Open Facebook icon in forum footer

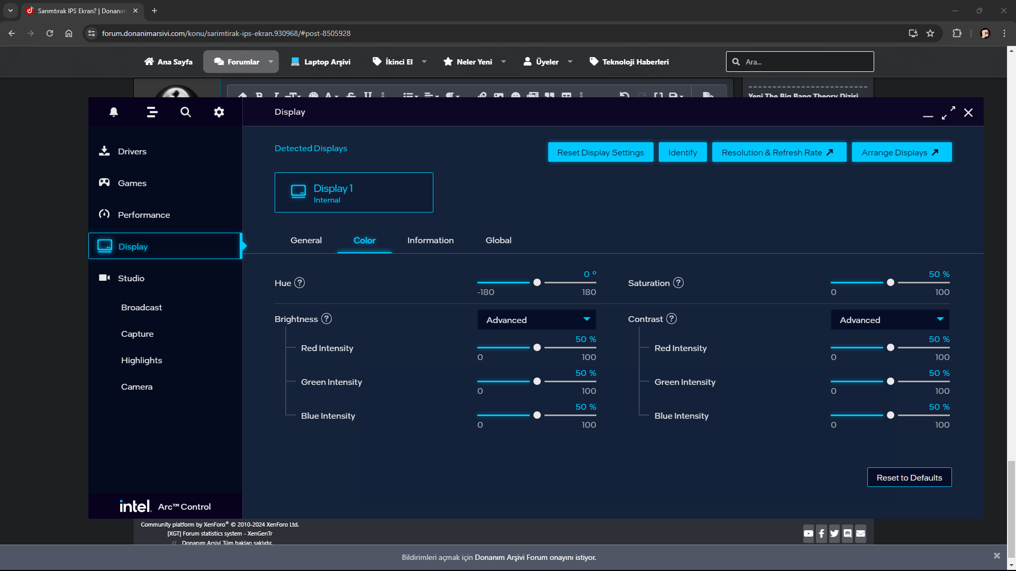click(821, 533)
